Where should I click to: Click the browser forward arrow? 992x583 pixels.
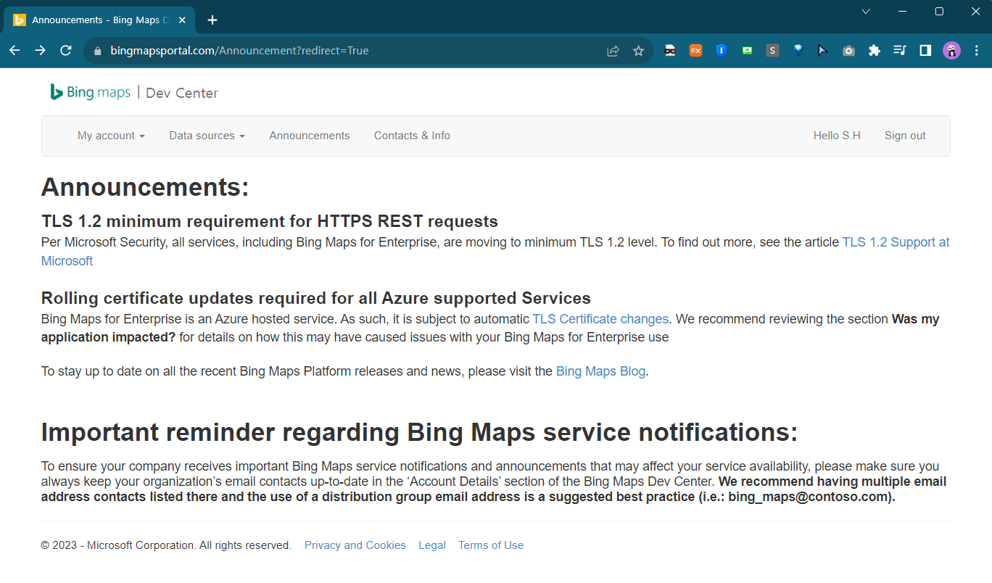(x=40, y=51)
